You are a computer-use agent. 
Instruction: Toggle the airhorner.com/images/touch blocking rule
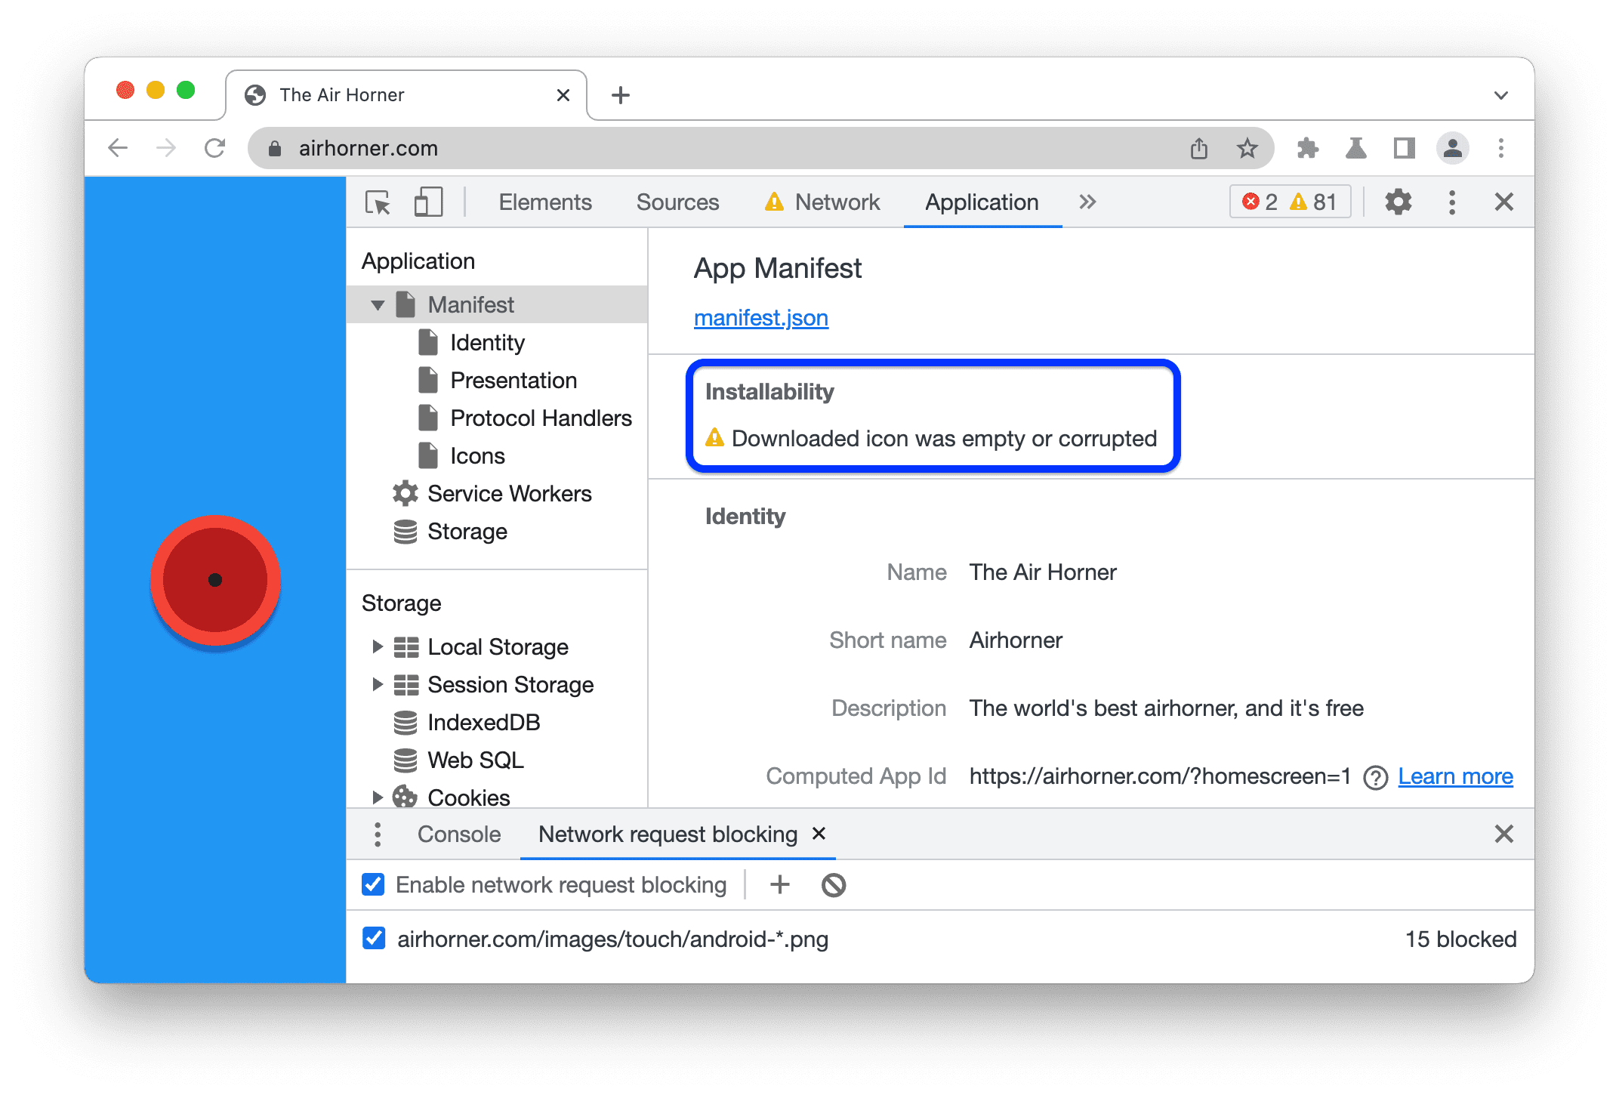pos(384,939)
